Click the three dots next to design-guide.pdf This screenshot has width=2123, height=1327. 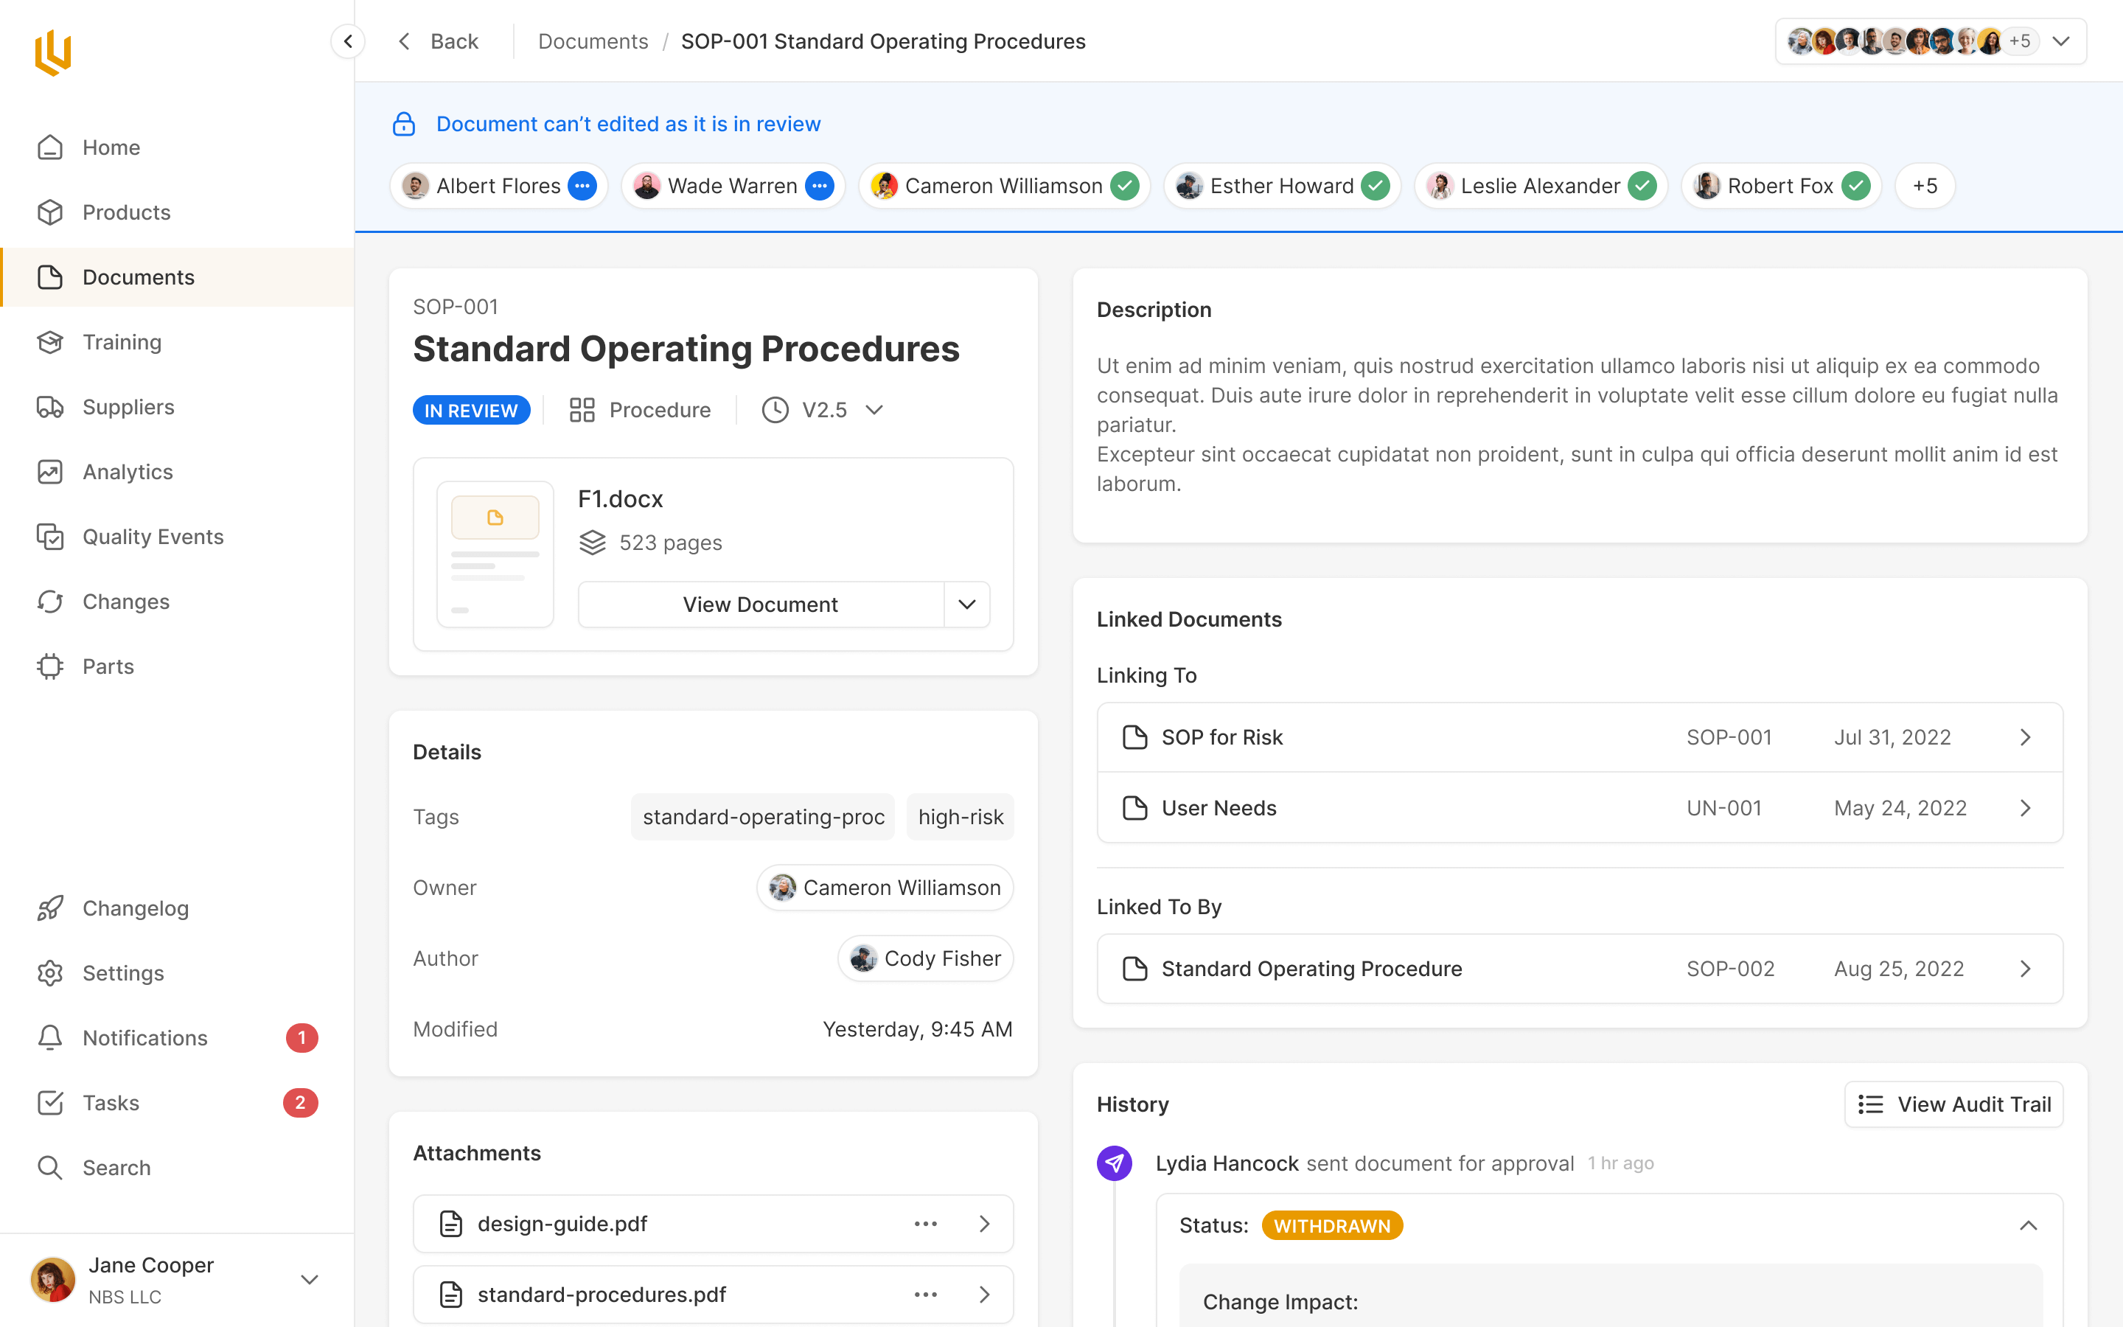tap(926, 1224)
